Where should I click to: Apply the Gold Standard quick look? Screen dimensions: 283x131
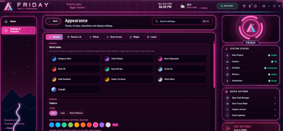(75, 79)
